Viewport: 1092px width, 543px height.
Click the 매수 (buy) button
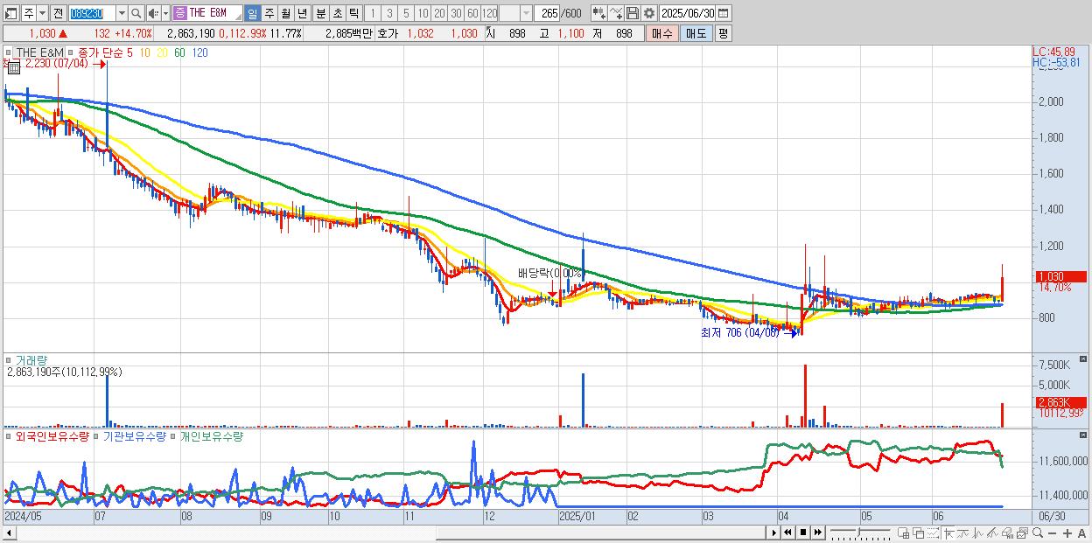click(x=662, y=33)
